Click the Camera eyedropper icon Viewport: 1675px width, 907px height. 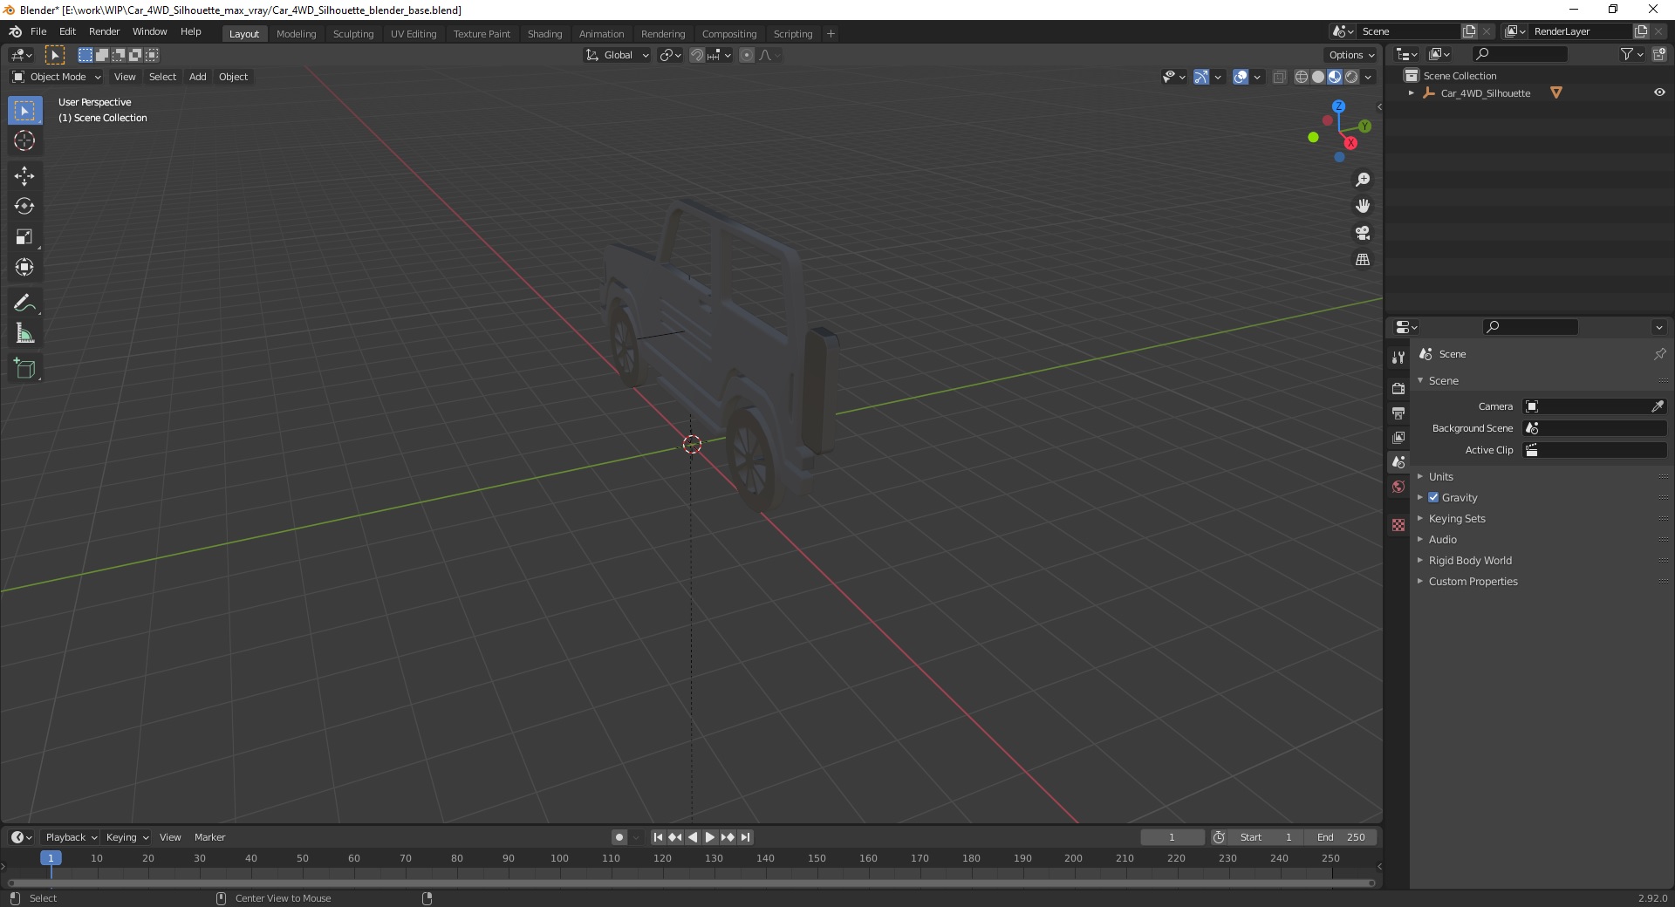click(x=1658, y=406)
